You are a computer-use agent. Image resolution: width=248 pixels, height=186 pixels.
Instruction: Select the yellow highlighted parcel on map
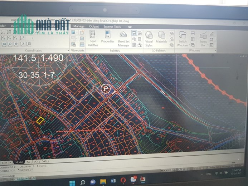40,120
